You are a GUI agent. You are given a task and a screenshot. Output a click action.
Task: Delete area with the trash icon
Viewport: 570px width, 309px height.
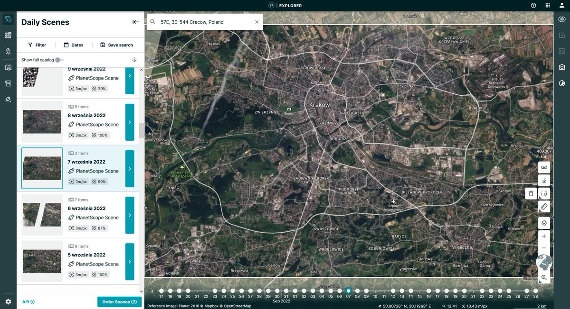531,193
